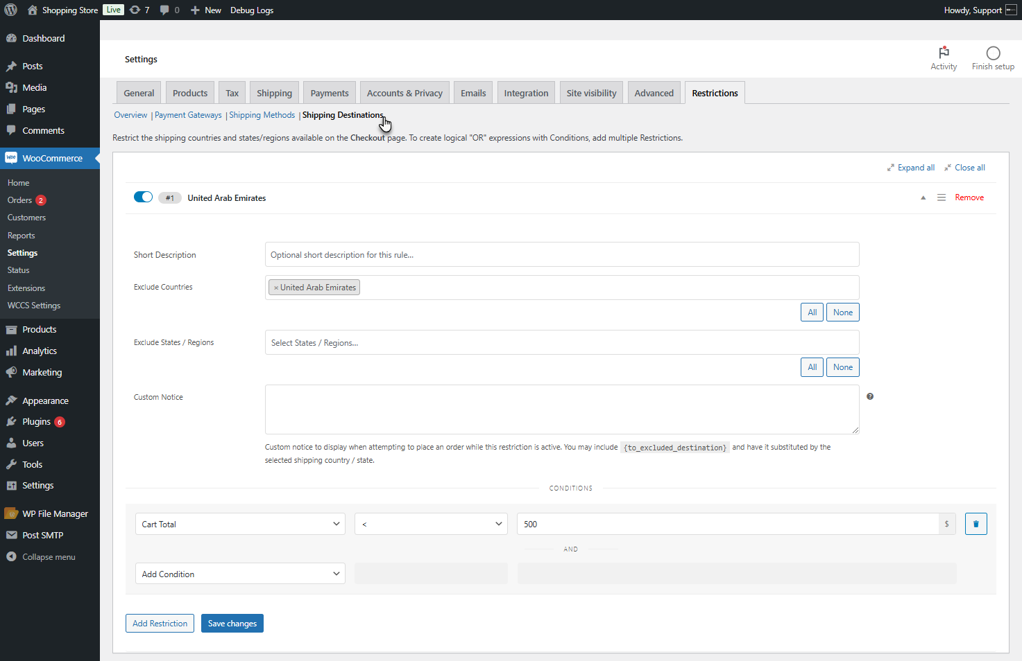Select All under Exclude Countries
This screenshot has width=1022, height=661.
tap(812, 312)
